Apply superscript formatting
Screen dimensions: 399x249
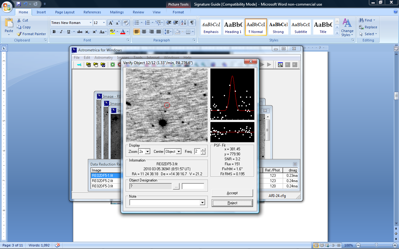[94, 32]
